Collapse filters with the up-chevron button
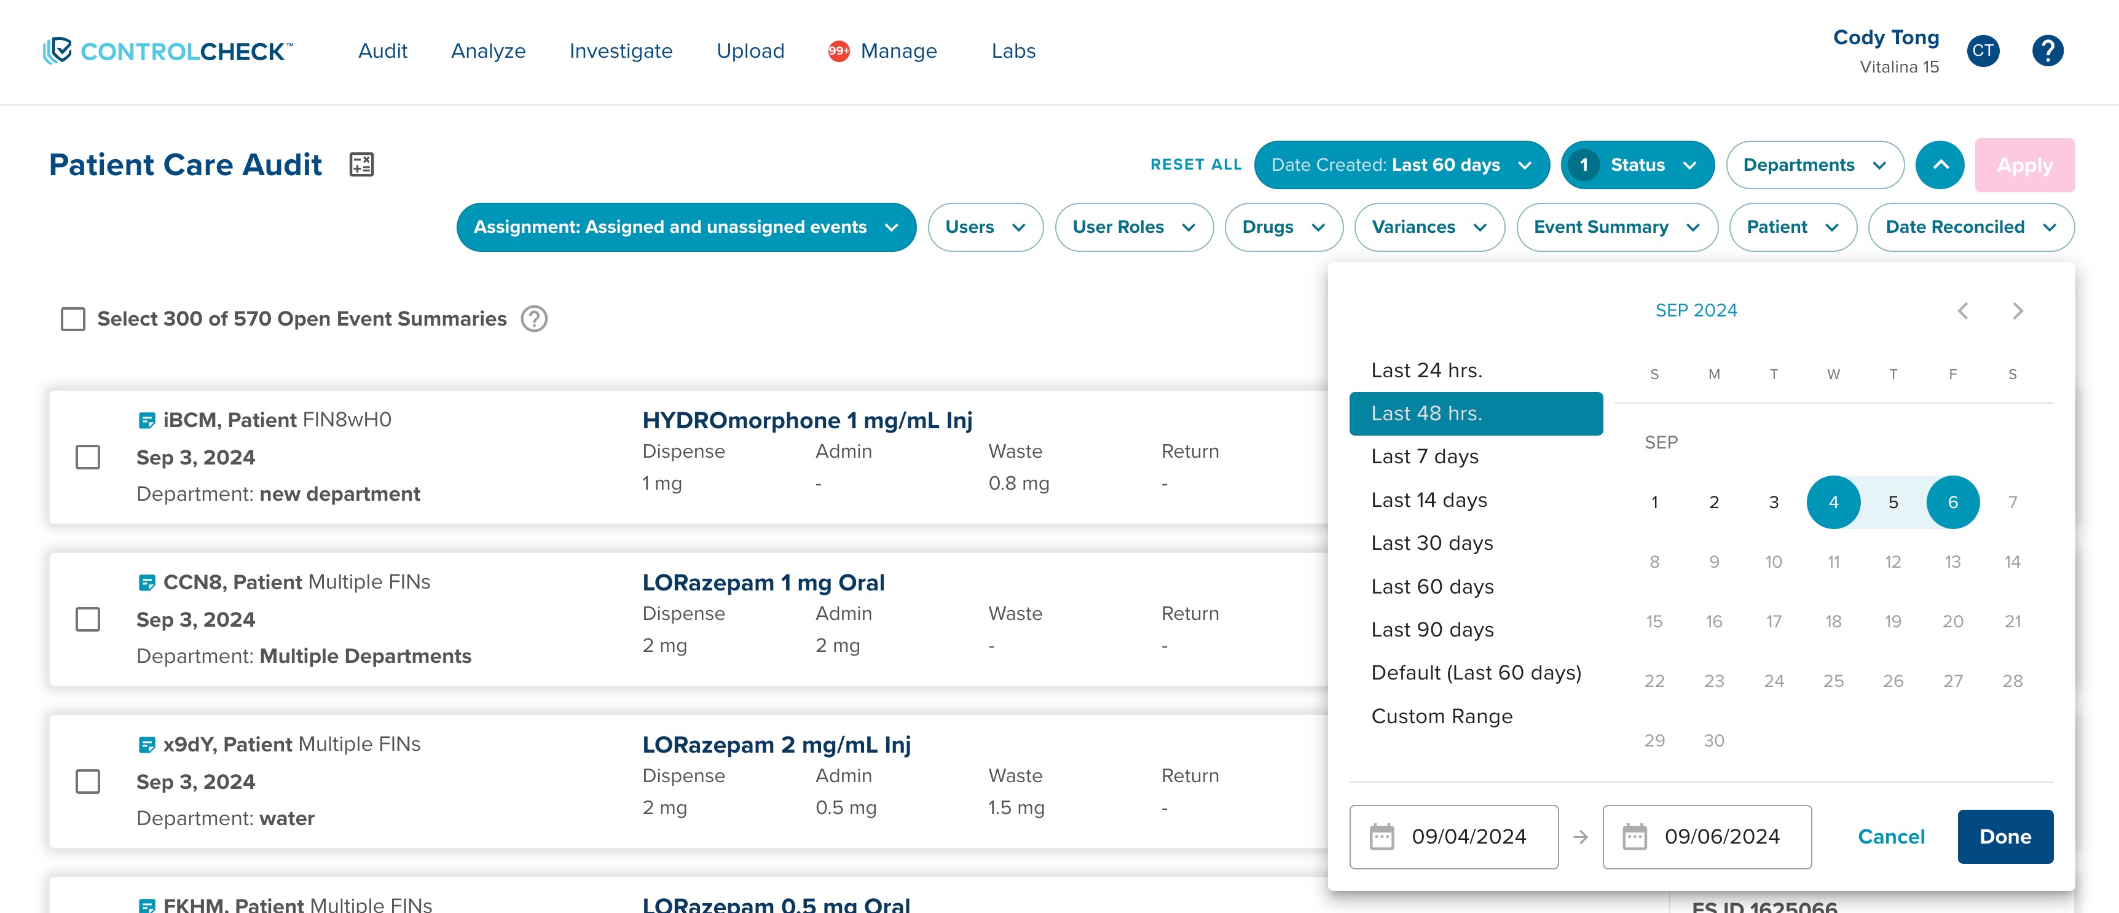Viewport: 2119px width, 913px height. tap(1940, 165)
